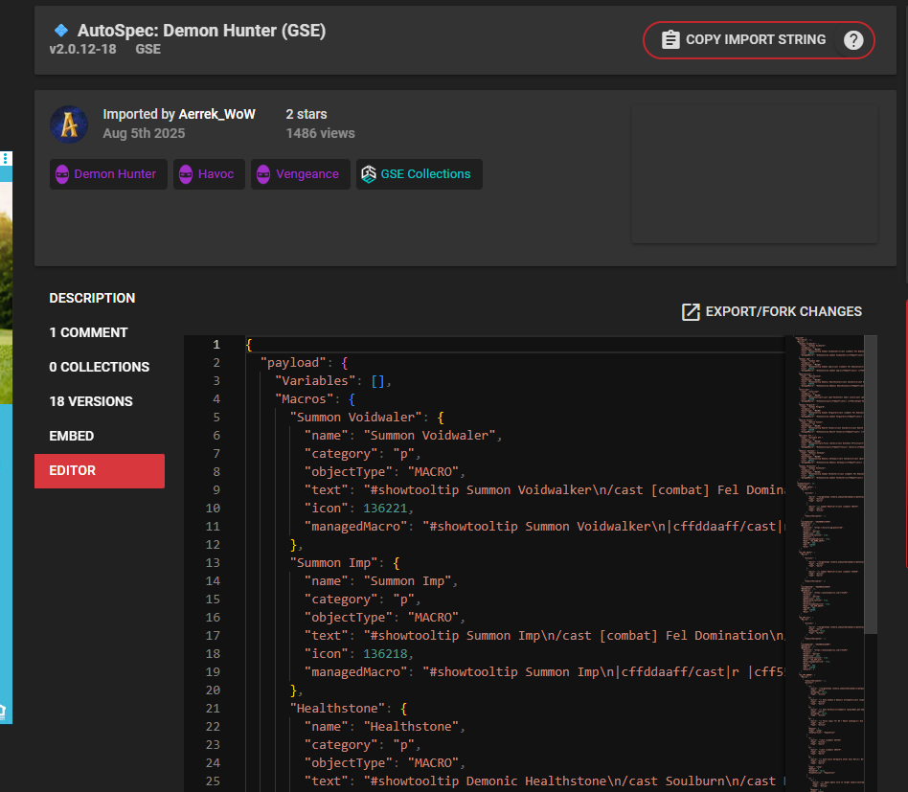Screen dimensions: 908x792
Task: Click the Demon Hunter tag's purple icon
Action: pos(62,174)
